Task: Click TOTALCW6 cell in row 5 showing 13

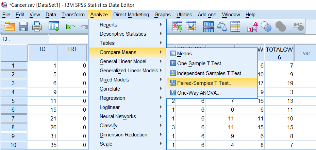Action: coord(279,101)
